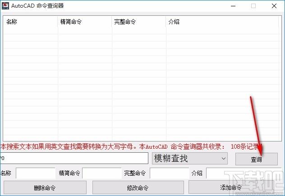Click the AutoCAD app icon in title bar
This screenshot has width=285, height=196.
[x=5, y=6]
